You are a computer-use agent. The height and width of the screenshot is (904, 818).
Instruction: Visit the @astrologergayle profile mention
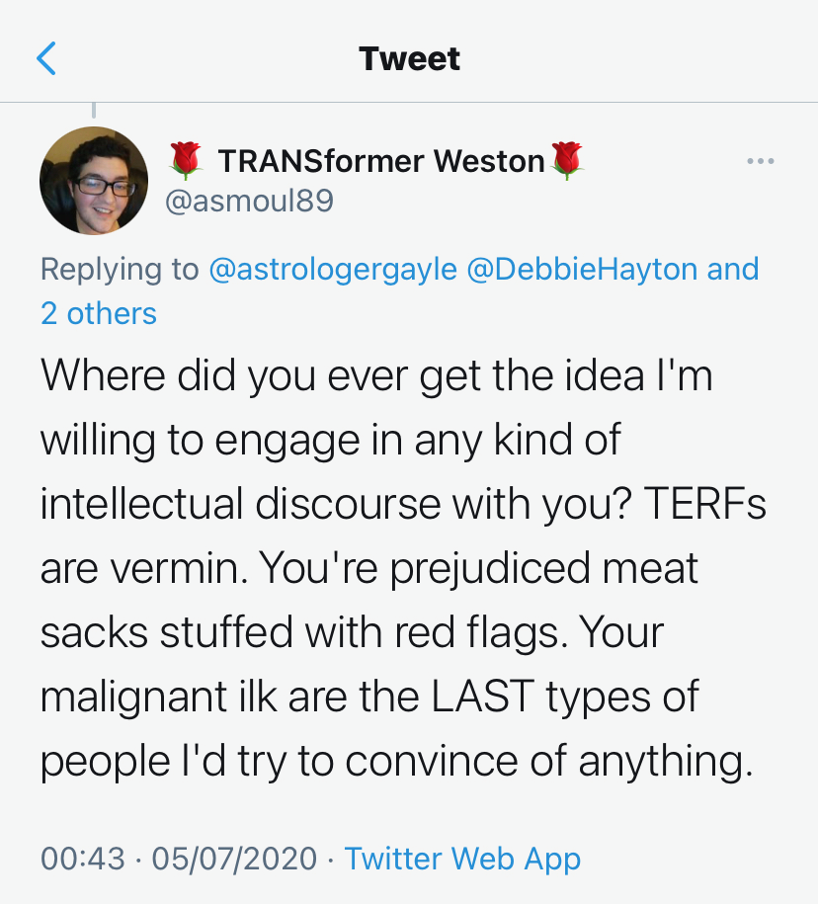pyautogui.click(x=331, y=269)
